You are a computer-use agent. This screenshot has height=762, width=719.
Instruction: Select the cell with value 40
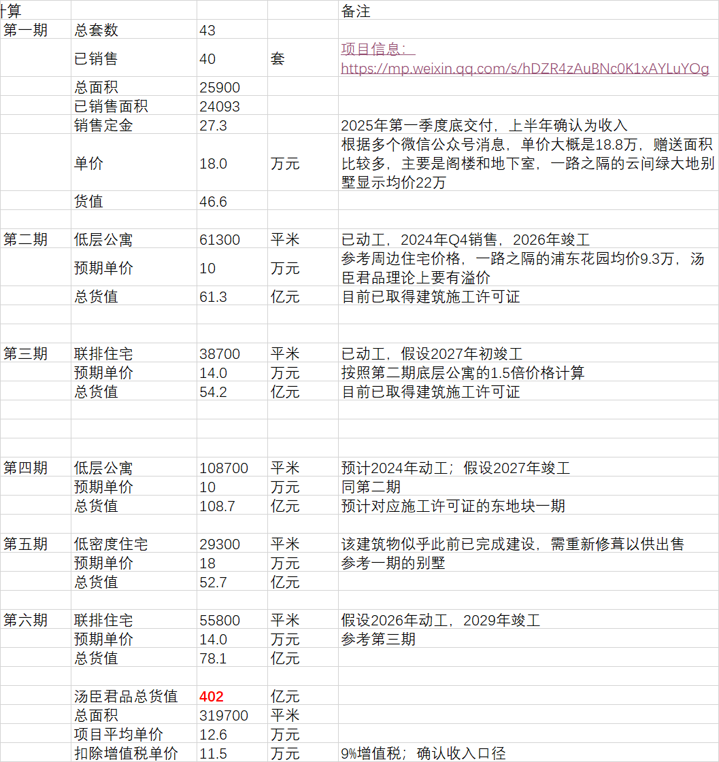[x=232, y=58]
